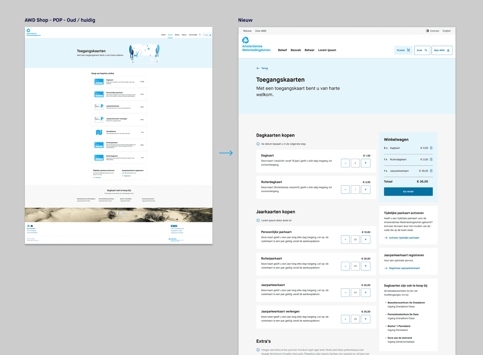Click Persoonlijke jaarkaart quantity input
Image resolution: width=483 pixels, height=355 pixels.
(x=355, y=240)
